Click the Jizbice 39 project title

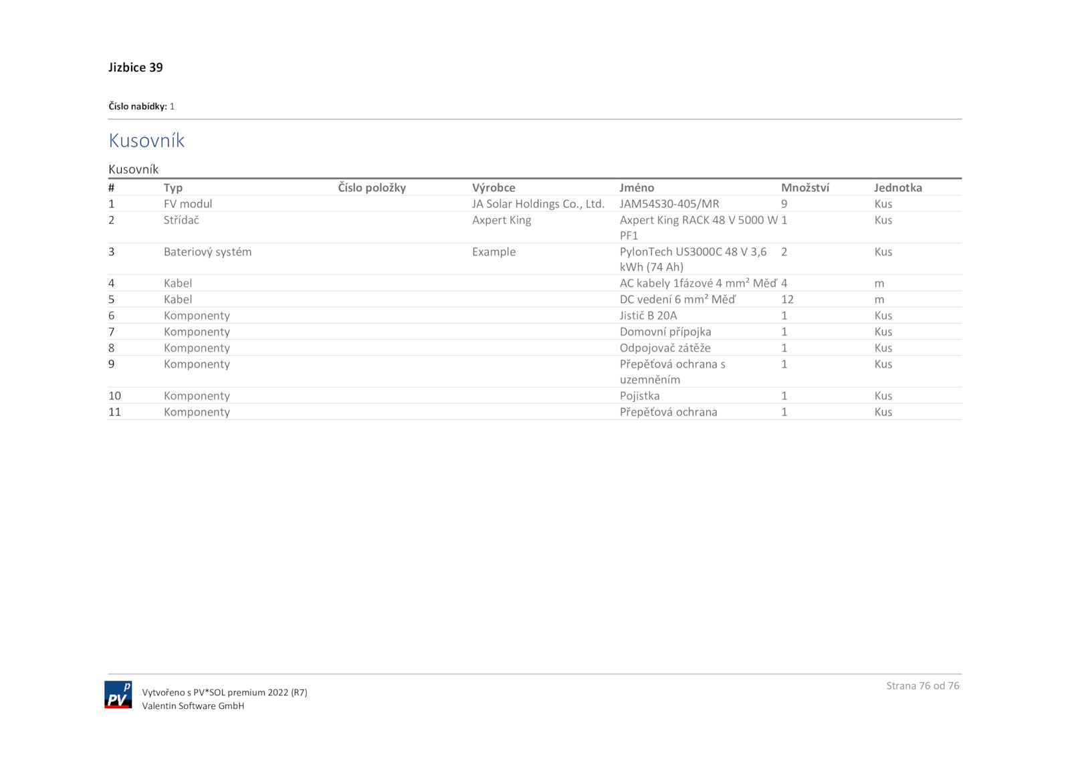pos(136,68)
